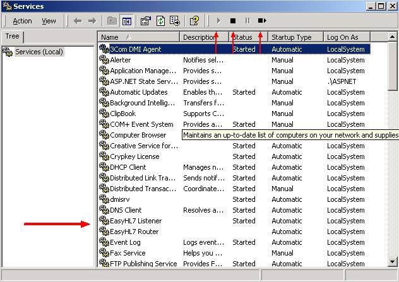Click the Up one level folder icon
The image size is (399, 282).
coord(112,21)
